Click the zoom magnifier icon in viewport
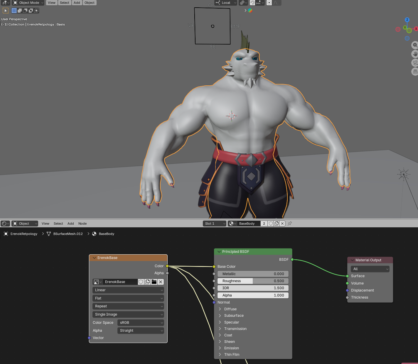 tap(415, 45)
